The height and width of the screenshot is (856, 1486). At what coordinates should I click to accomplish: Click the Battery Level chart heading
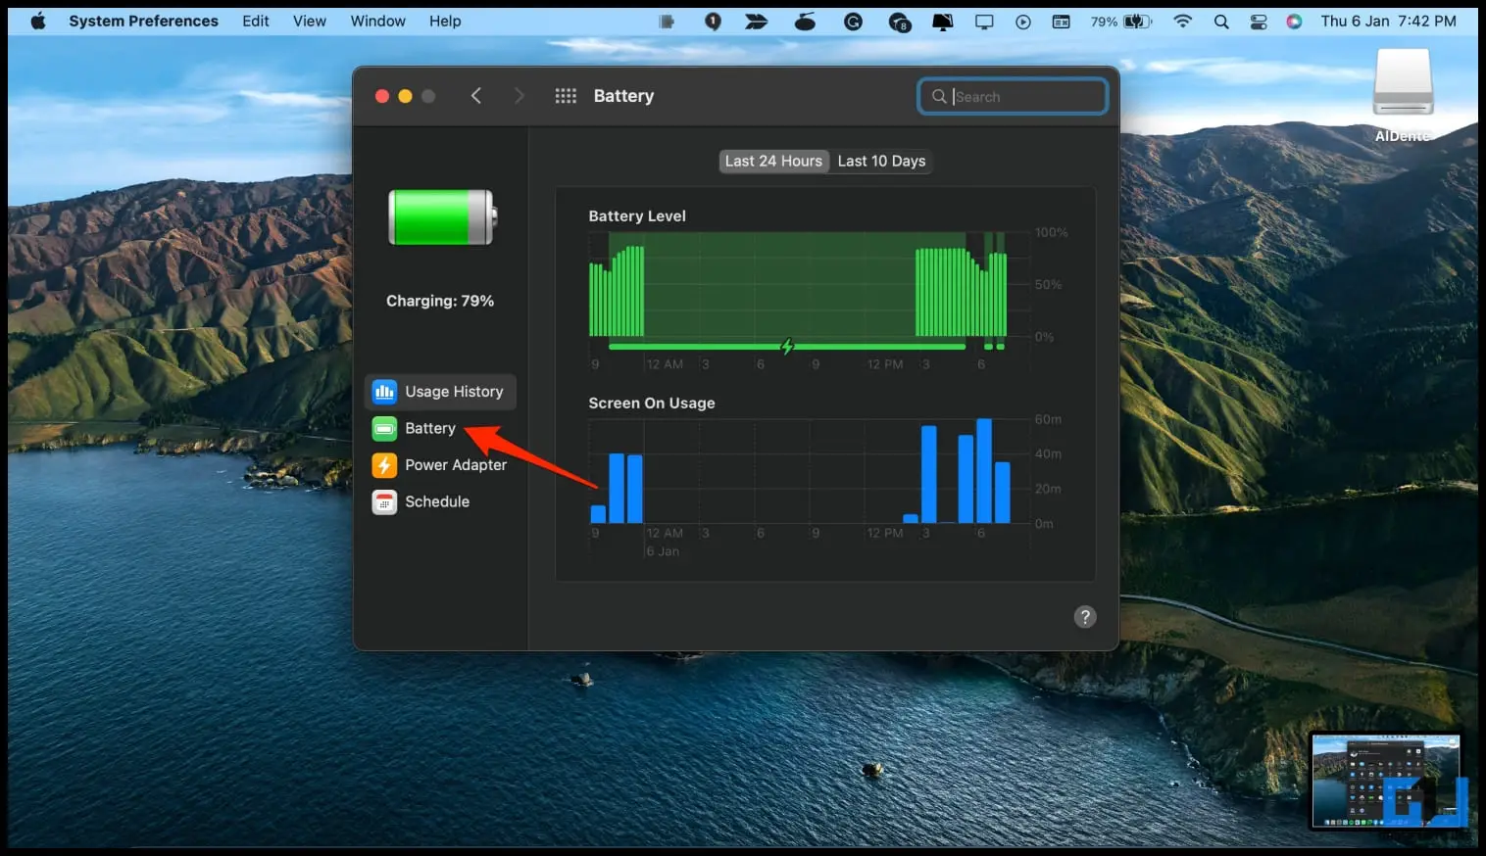tap(637, 215)
